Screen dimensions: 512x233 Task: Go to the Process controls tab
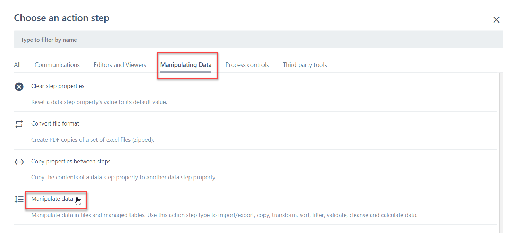click(x=247, y=65)
